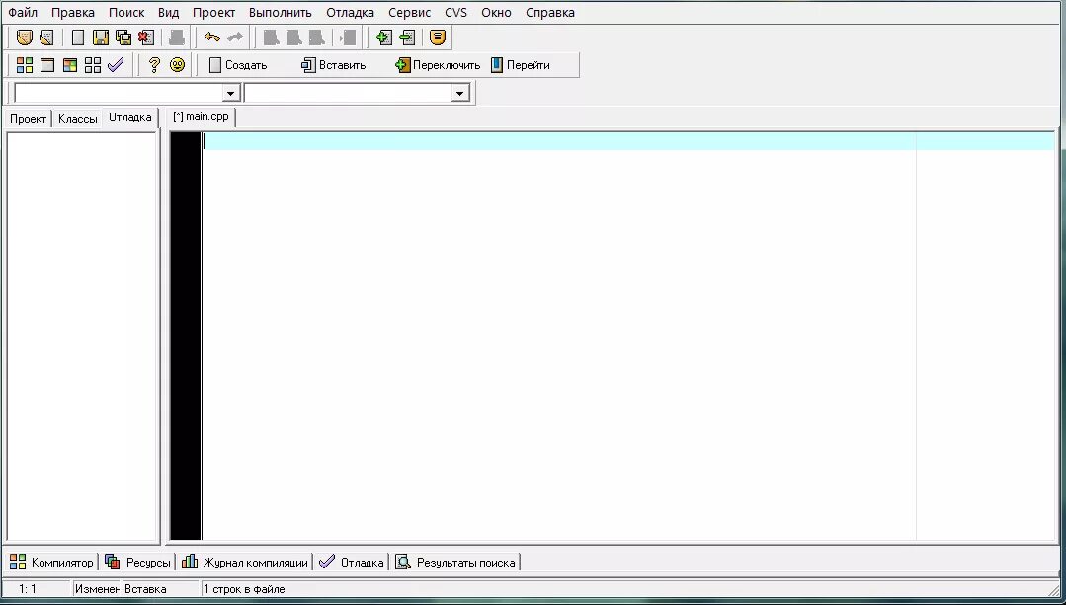Click the Переключить bookmarks button
Viewport: 1066px width, 605px height.
coord(438,65)
